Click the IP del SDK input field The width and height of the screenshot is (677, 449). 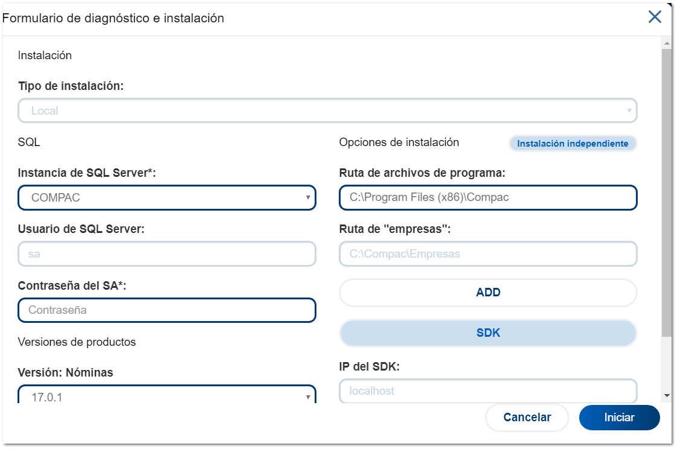tap(488, 391)
